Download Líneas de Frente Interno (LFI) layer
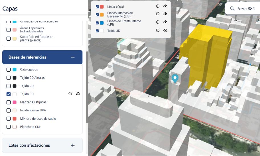 pos(165,22)
